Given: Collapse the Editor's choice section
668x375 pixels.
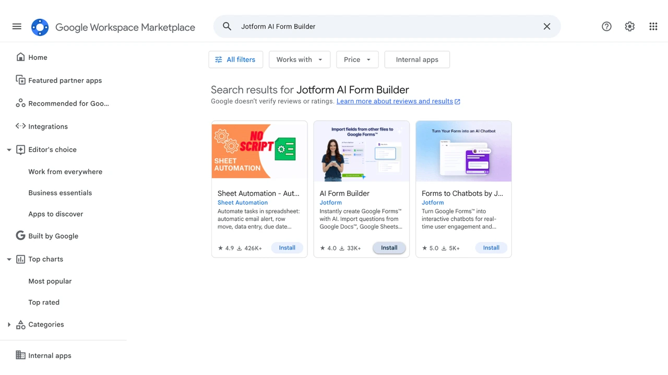Looking at the screenshot, I should (x=9, y=150).
